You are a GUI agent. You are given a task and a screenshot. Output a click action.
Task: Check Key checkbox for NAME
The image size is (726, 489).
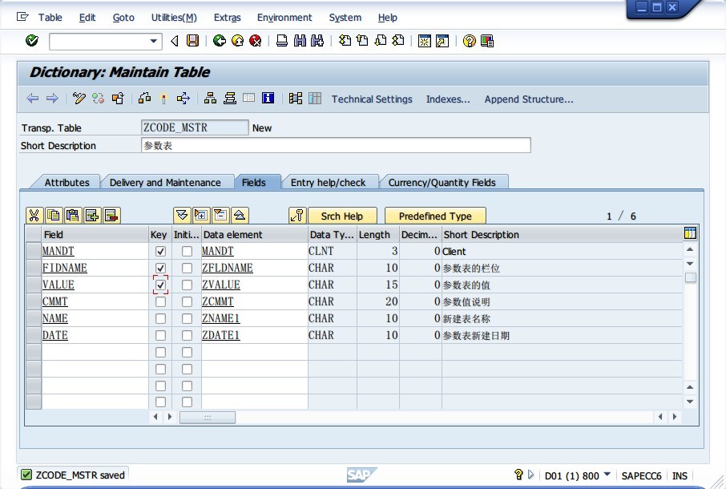click(x=160, y=318)
